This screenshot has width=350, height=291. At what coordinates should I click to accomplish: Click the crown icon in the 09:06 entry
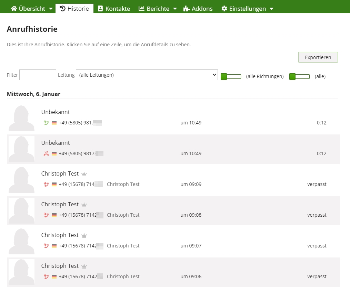(x=84, y=266)
